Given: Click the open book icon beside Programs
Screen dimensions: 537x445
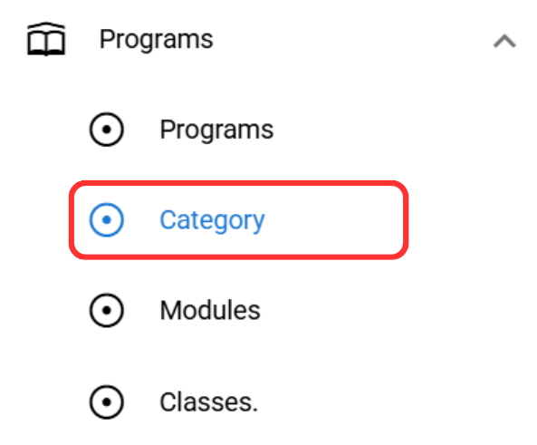Looking at the screenshot, I should point(46,39).
